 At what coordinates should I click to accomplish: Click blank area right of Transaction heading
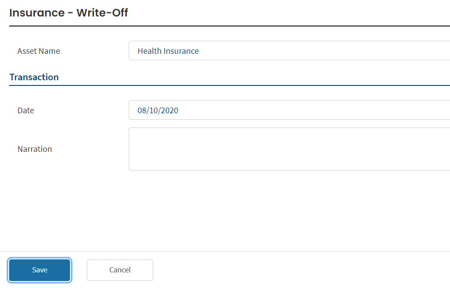[x=253, y=77]
